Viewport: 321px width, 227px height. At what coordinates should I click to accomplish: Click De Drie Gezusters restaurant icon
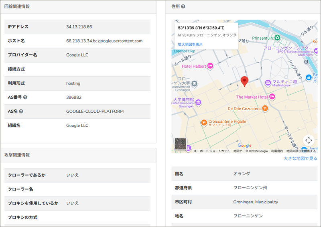tap(264, 108)
